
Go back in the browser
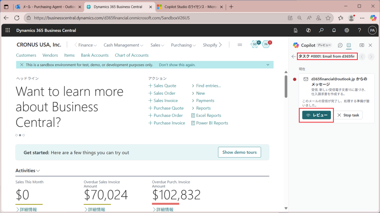pyautogui.click(x=6, y=18)
